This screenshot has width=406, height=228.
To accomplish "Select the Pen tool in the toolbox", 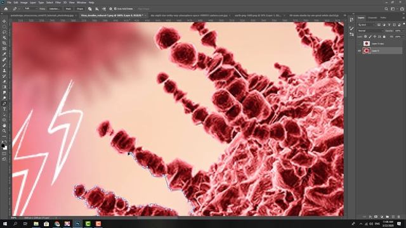I will pos(4,103).
